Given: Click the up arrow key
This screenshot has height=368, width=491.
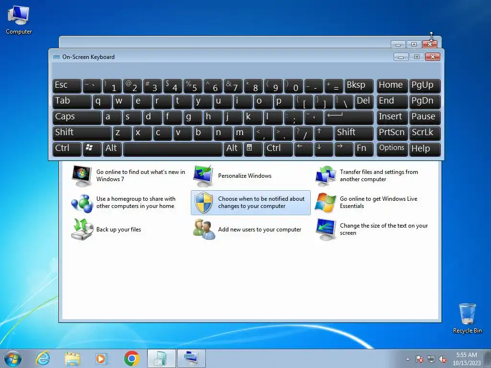Looking at the screenshot, I should [324, 133].
